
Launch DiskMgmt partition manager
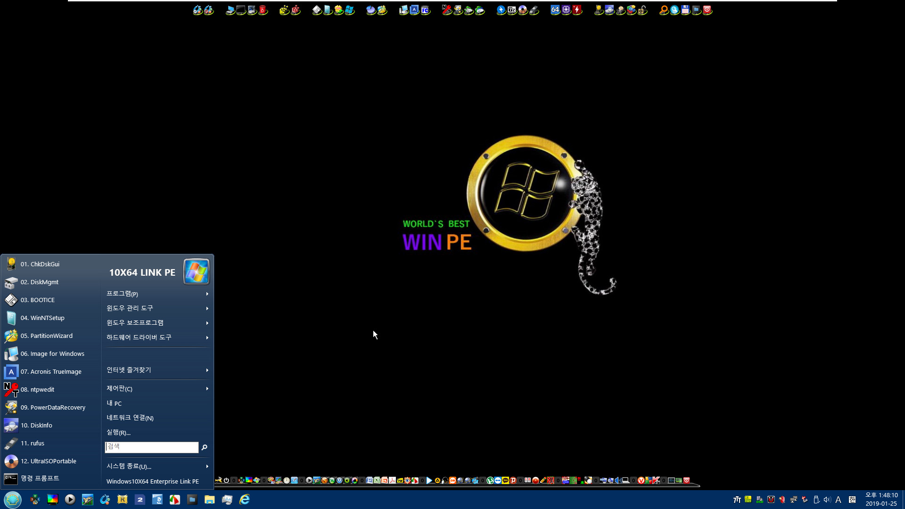(39, 281)
